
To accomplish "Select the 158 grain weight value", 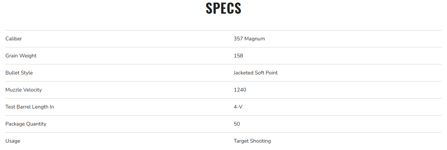I will pos(238,56).
